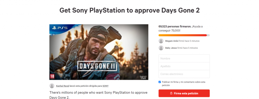Click the 18 age rating badge
The width and height of the screenshot is (259, 99).
52,76
